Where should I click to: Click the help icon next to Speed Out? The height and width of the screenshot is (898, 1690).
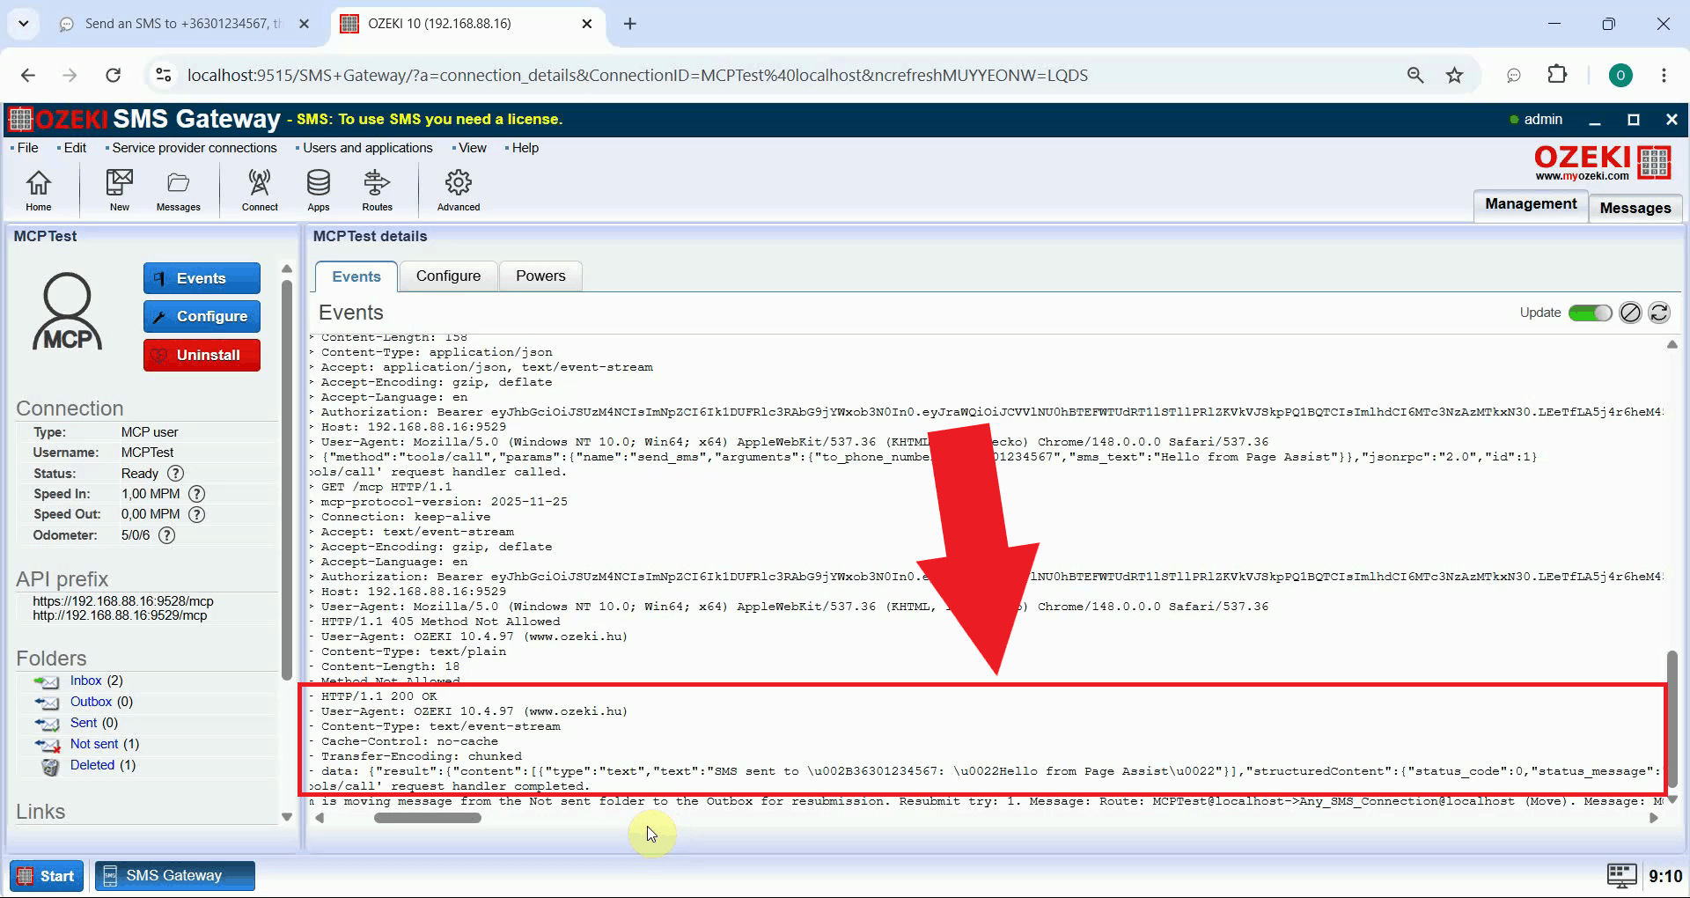click(197, 514)
